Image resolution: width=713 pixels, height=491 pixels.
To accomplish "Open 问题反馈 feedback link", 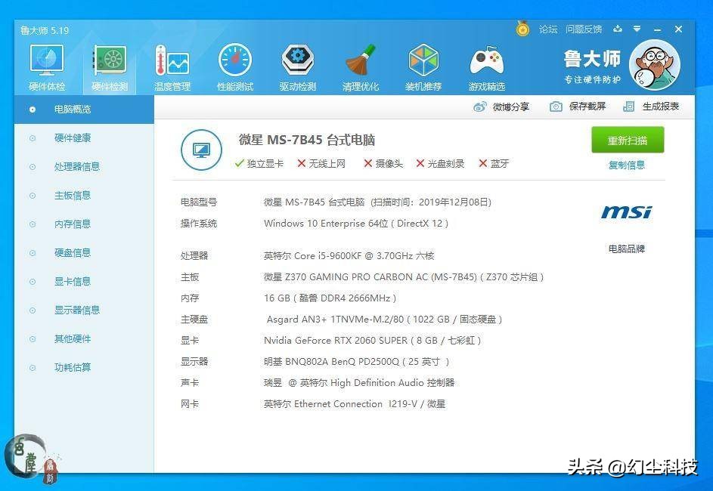I will tap(584, 29).
